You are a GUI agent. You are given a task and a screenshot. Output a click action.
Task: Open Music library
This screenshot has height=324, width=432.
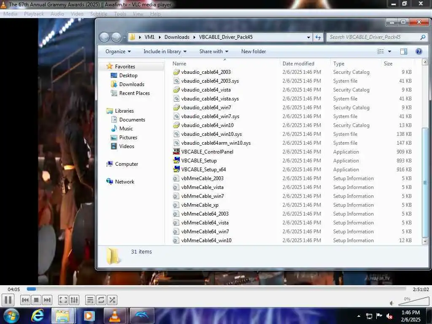point(126,128)
